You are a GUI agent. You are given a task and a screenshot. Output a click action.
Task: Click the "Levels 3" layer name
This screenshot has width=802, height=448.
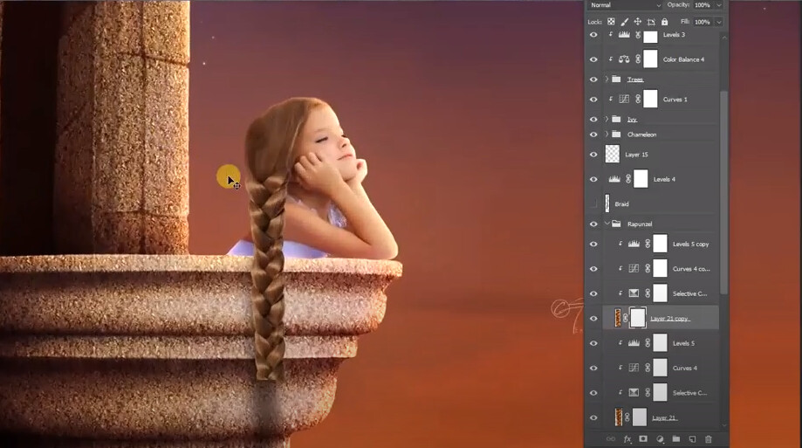tap(674, 35)
